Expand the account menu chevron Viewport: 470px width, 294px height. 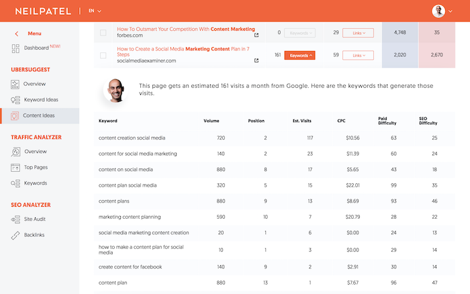pos(451,11)
